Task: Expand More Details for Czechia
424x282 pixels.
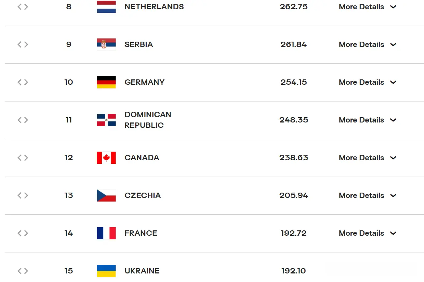Action: pyautogui.click(x=368, y=195)
